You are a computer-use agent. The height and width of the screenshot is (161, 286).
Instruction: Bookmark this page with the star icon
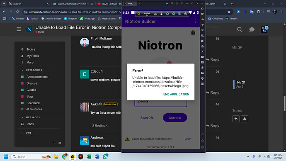(x=229, y=12)
